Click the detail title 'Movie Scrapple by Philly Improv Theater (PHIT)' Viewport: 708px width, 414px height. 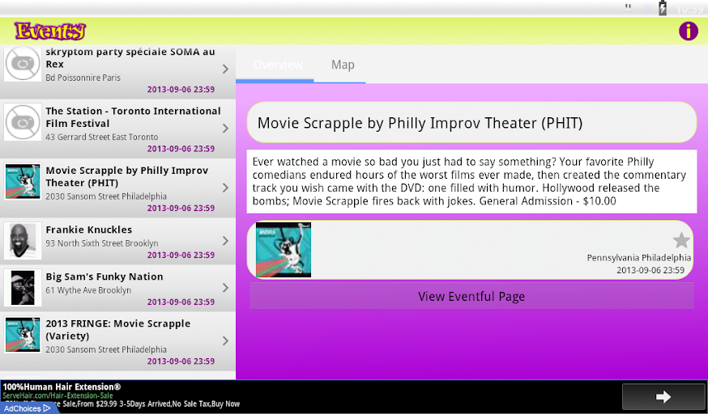click(x=420, y=123)
